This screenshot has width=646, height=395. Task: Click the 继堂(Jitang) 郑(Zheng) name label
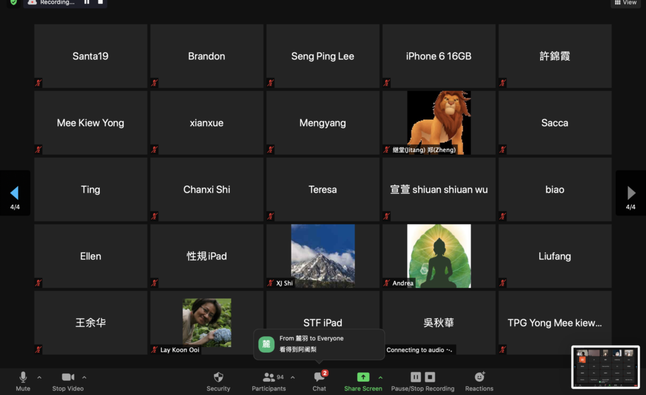[424, 150]
